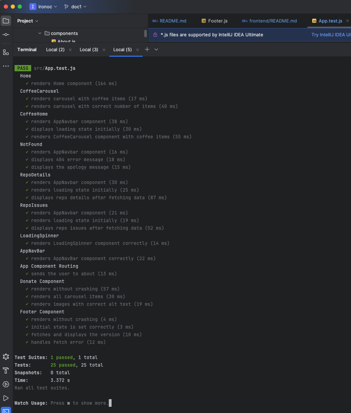
Task: Show more tool windows ellipsis icon
Action: tap(6, 66)
